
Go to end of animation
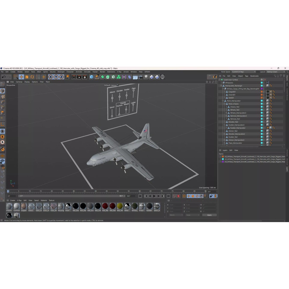[x=168, y=196]
